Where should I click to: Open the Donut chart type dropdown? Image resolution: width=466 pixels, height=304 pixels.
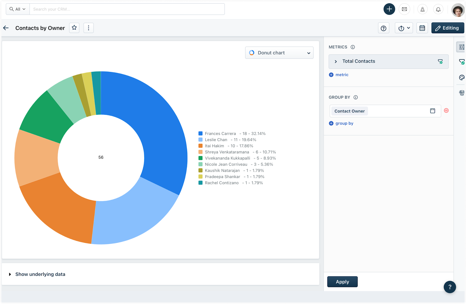click(x=279, y=53)
